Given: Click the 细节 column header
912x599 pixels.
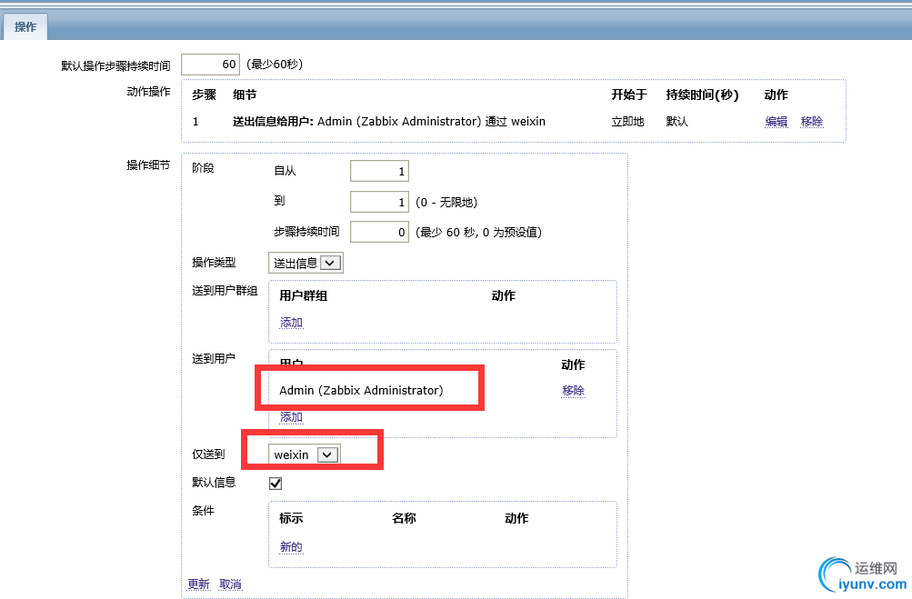Looking at the screenshot, I should tap(245, 95).
